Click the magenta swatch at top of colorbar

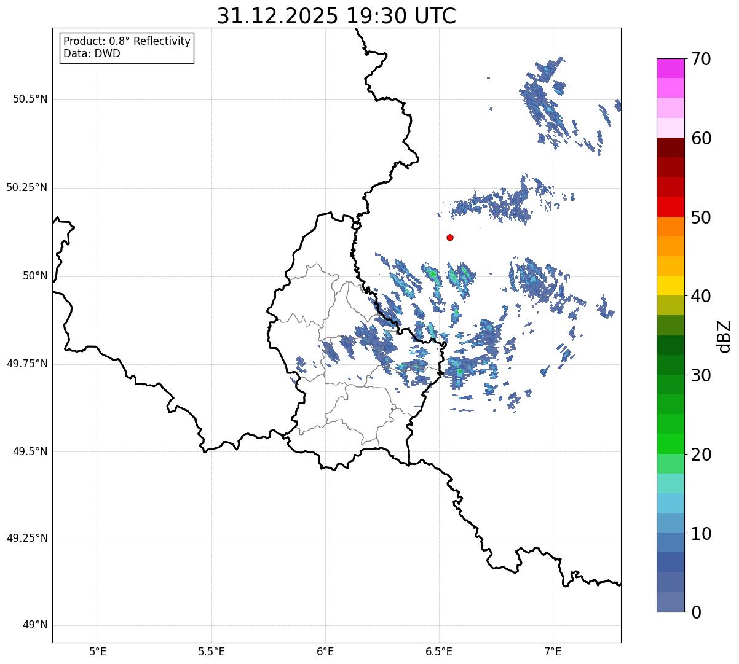point(670,68)
